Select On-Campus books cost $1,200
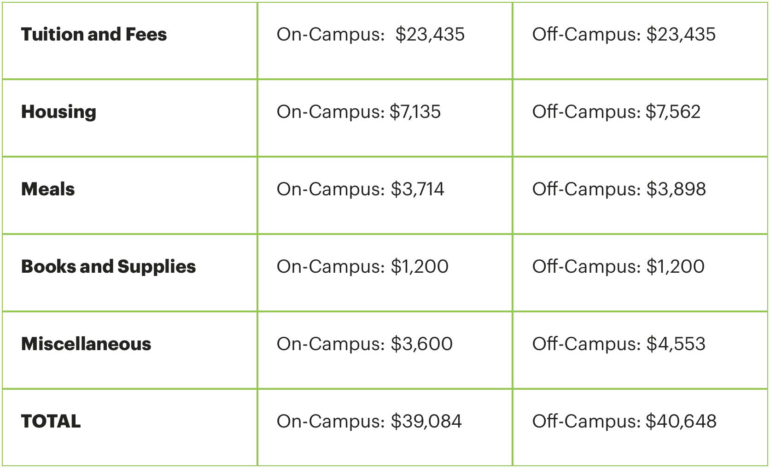The height and width of the screenshot is (469, 770). tap(362, 267)
